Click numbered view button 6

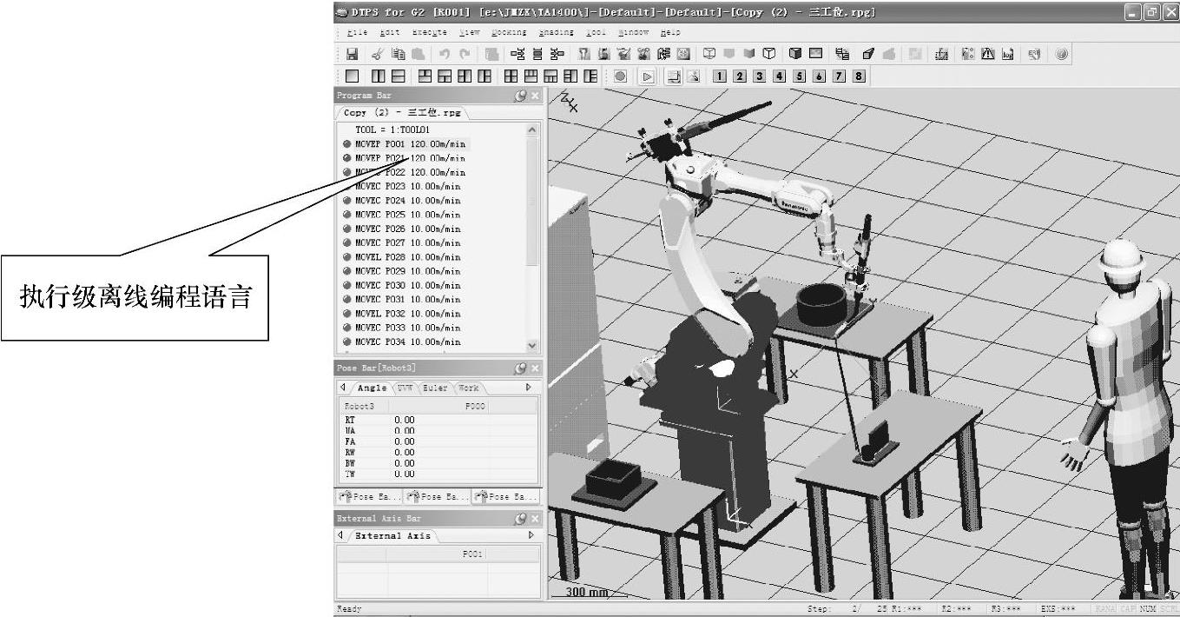click(x=820, y=76)
